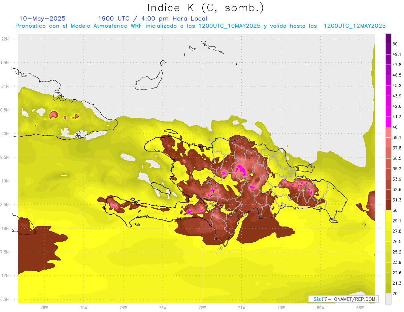
Task: Click the "69W" longitude label
Action: [x=321, y=308]
